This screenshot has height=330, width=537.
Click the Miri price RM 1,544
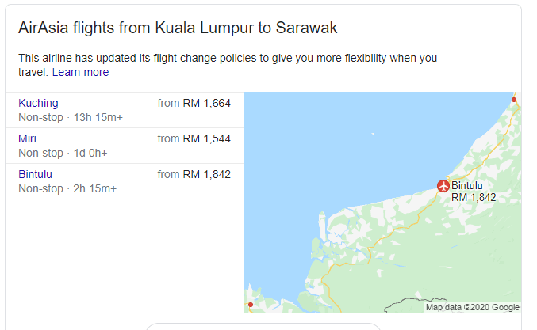206,138
